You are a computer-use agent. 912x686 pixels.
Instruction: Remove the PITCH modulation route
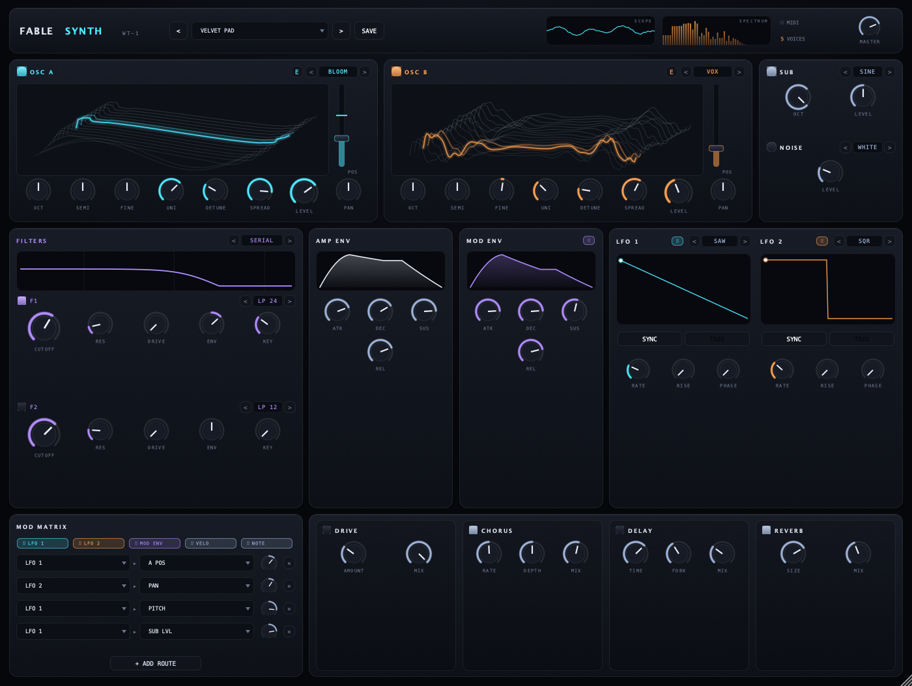289,608
